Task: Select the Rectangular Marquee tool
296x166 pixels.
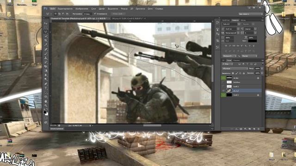Action: click(x=46, y=28)
